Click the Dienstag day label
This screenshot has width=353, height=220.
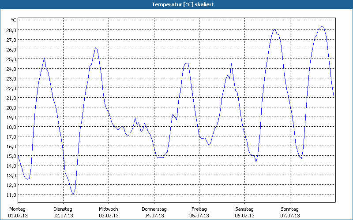(63, 209)
